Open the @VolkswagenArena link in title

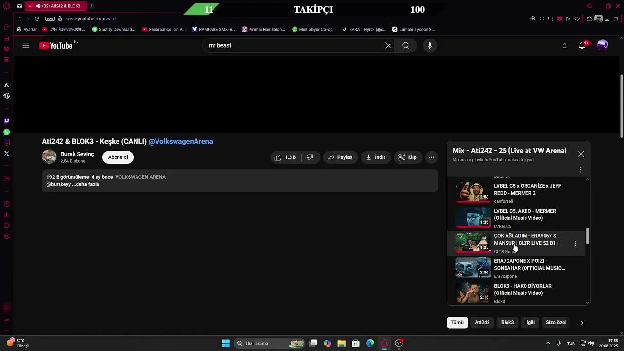180,141
